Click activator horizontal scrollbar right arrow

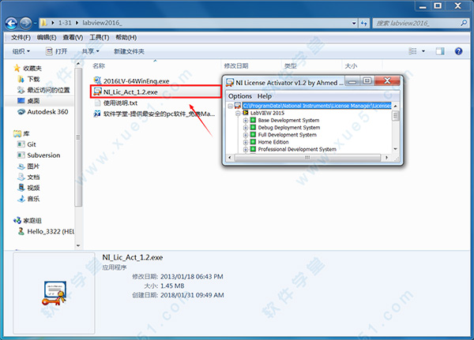click(386, 157)
